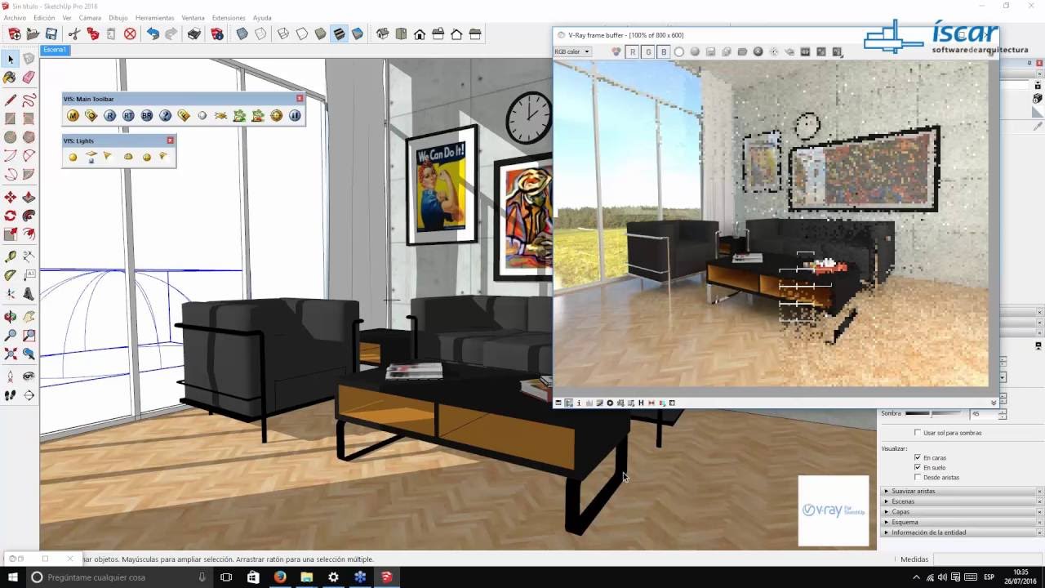1045x588 pixels.
Task: Close the VfS: Main Toolbar window
Action: [300, 99]
